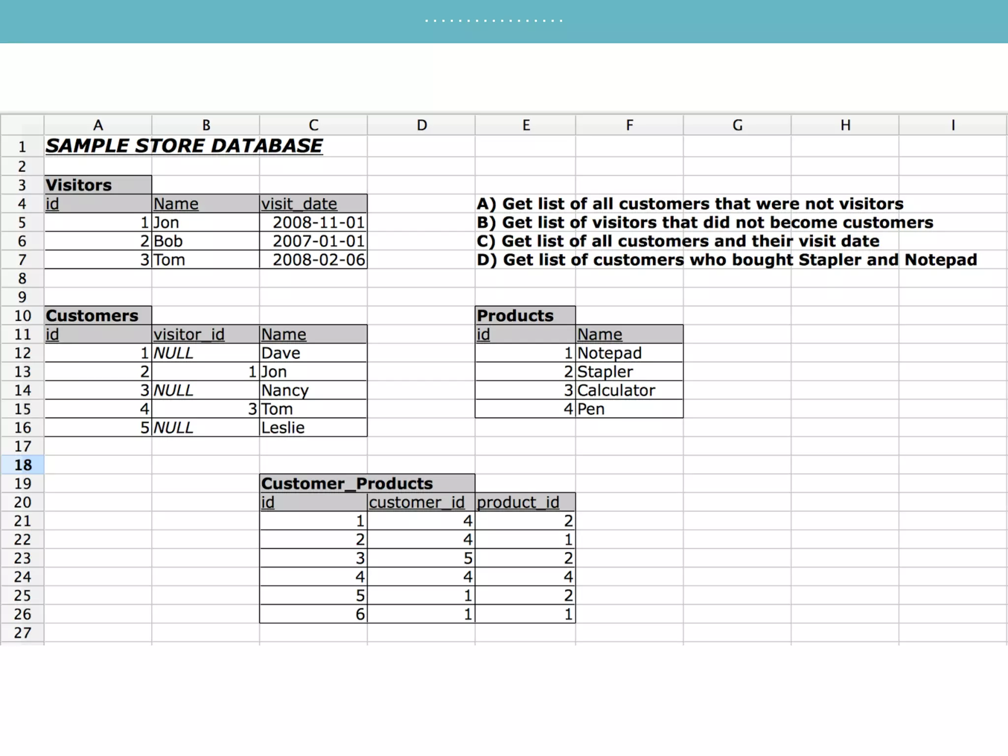This screenshot has width=1008, height=756.
Task: Select row 18 header
Action: coord(22,465)
